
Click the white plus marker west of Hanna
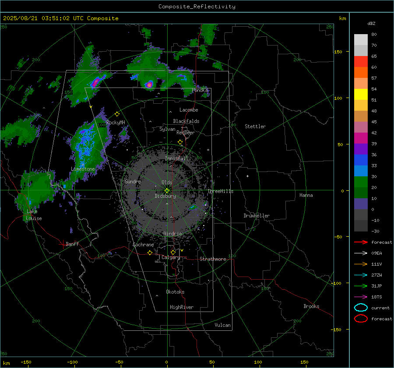pos(247,176)
